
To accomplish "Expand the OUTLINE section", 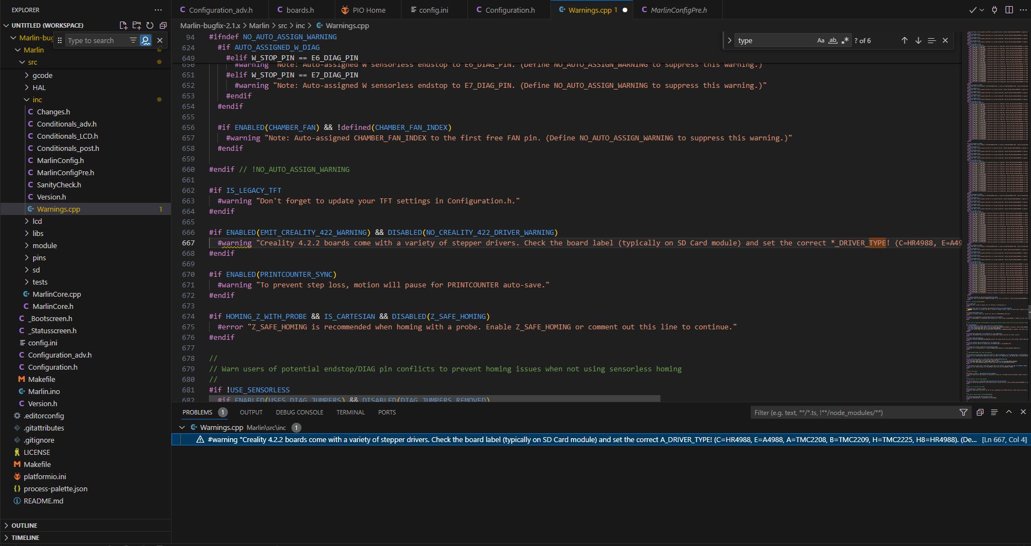I will click(24, 526).
